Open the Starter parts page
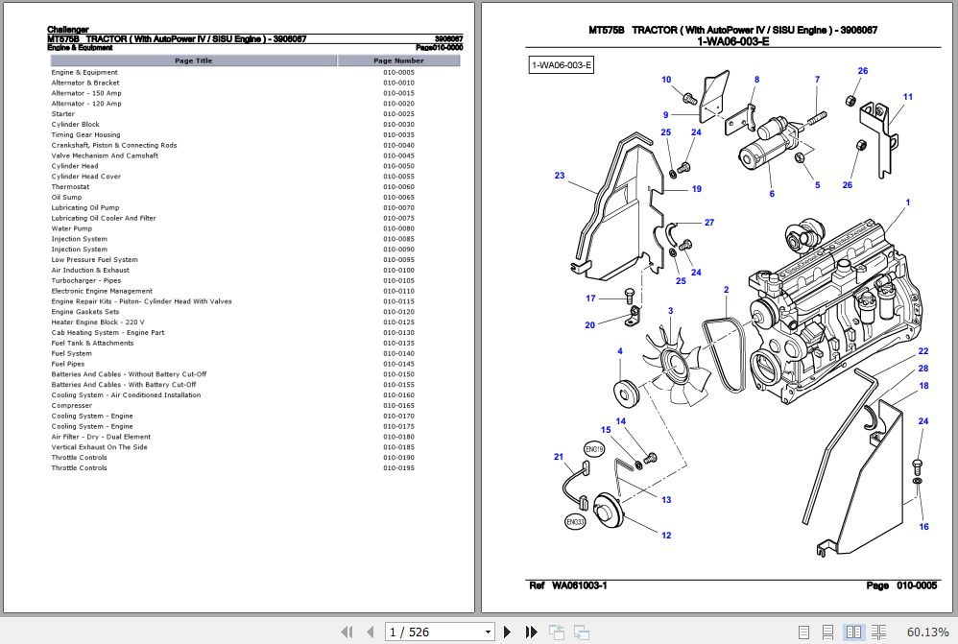Image resolution: width=958 pixels, height=644 pixels. (61, 113)
